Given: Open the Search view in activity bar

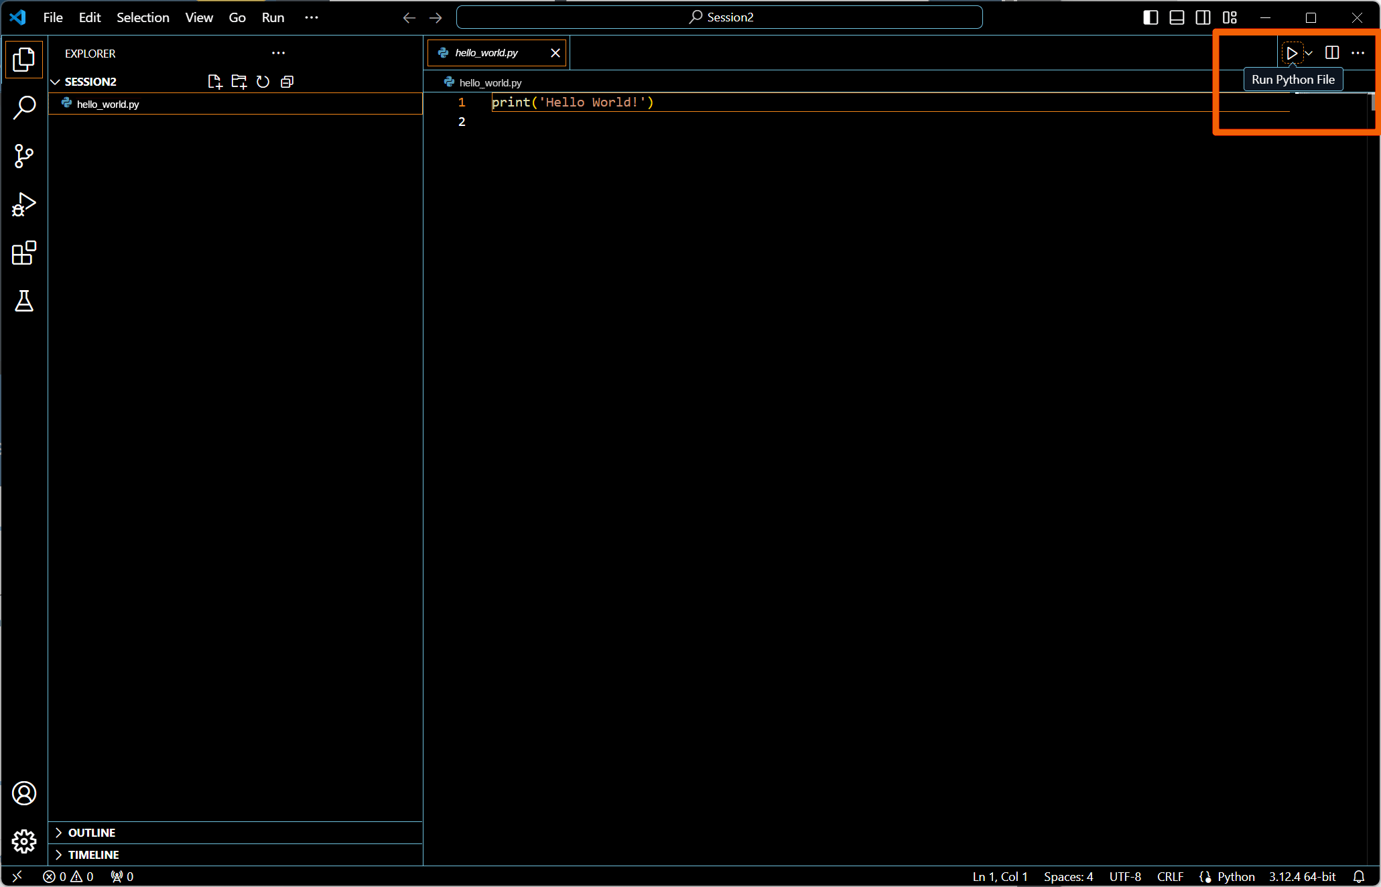Looking at the screenshot, I should click(x=24, y=107).
